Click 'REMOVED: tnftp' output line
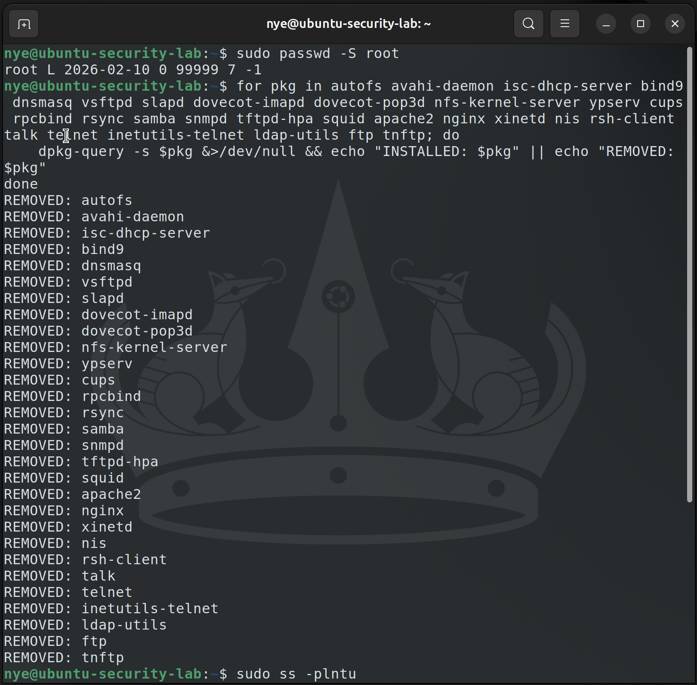Image resolution: width=697 pixels, height=685 pixels. (x=64, y=657)
